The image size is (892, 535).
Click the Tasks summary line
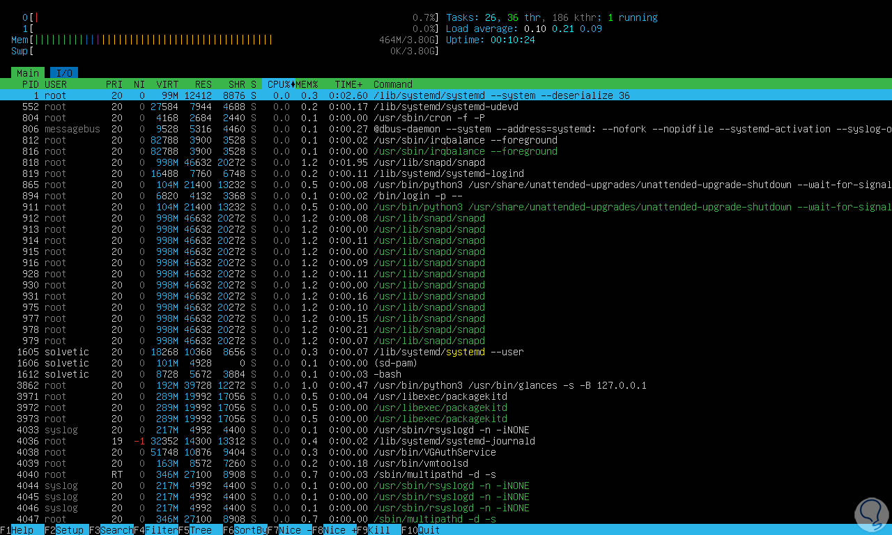(x=552, y=17)
